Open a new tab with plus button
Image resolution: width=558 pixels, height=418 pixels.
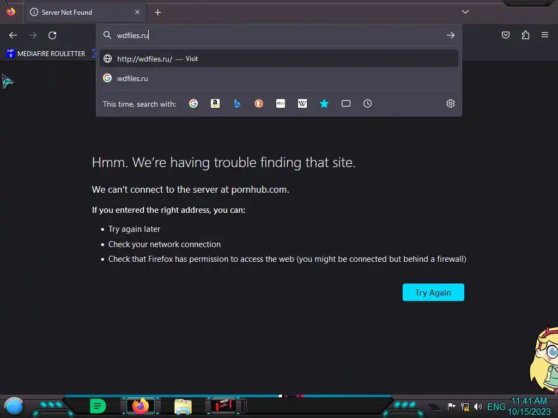tap(157, 13)
